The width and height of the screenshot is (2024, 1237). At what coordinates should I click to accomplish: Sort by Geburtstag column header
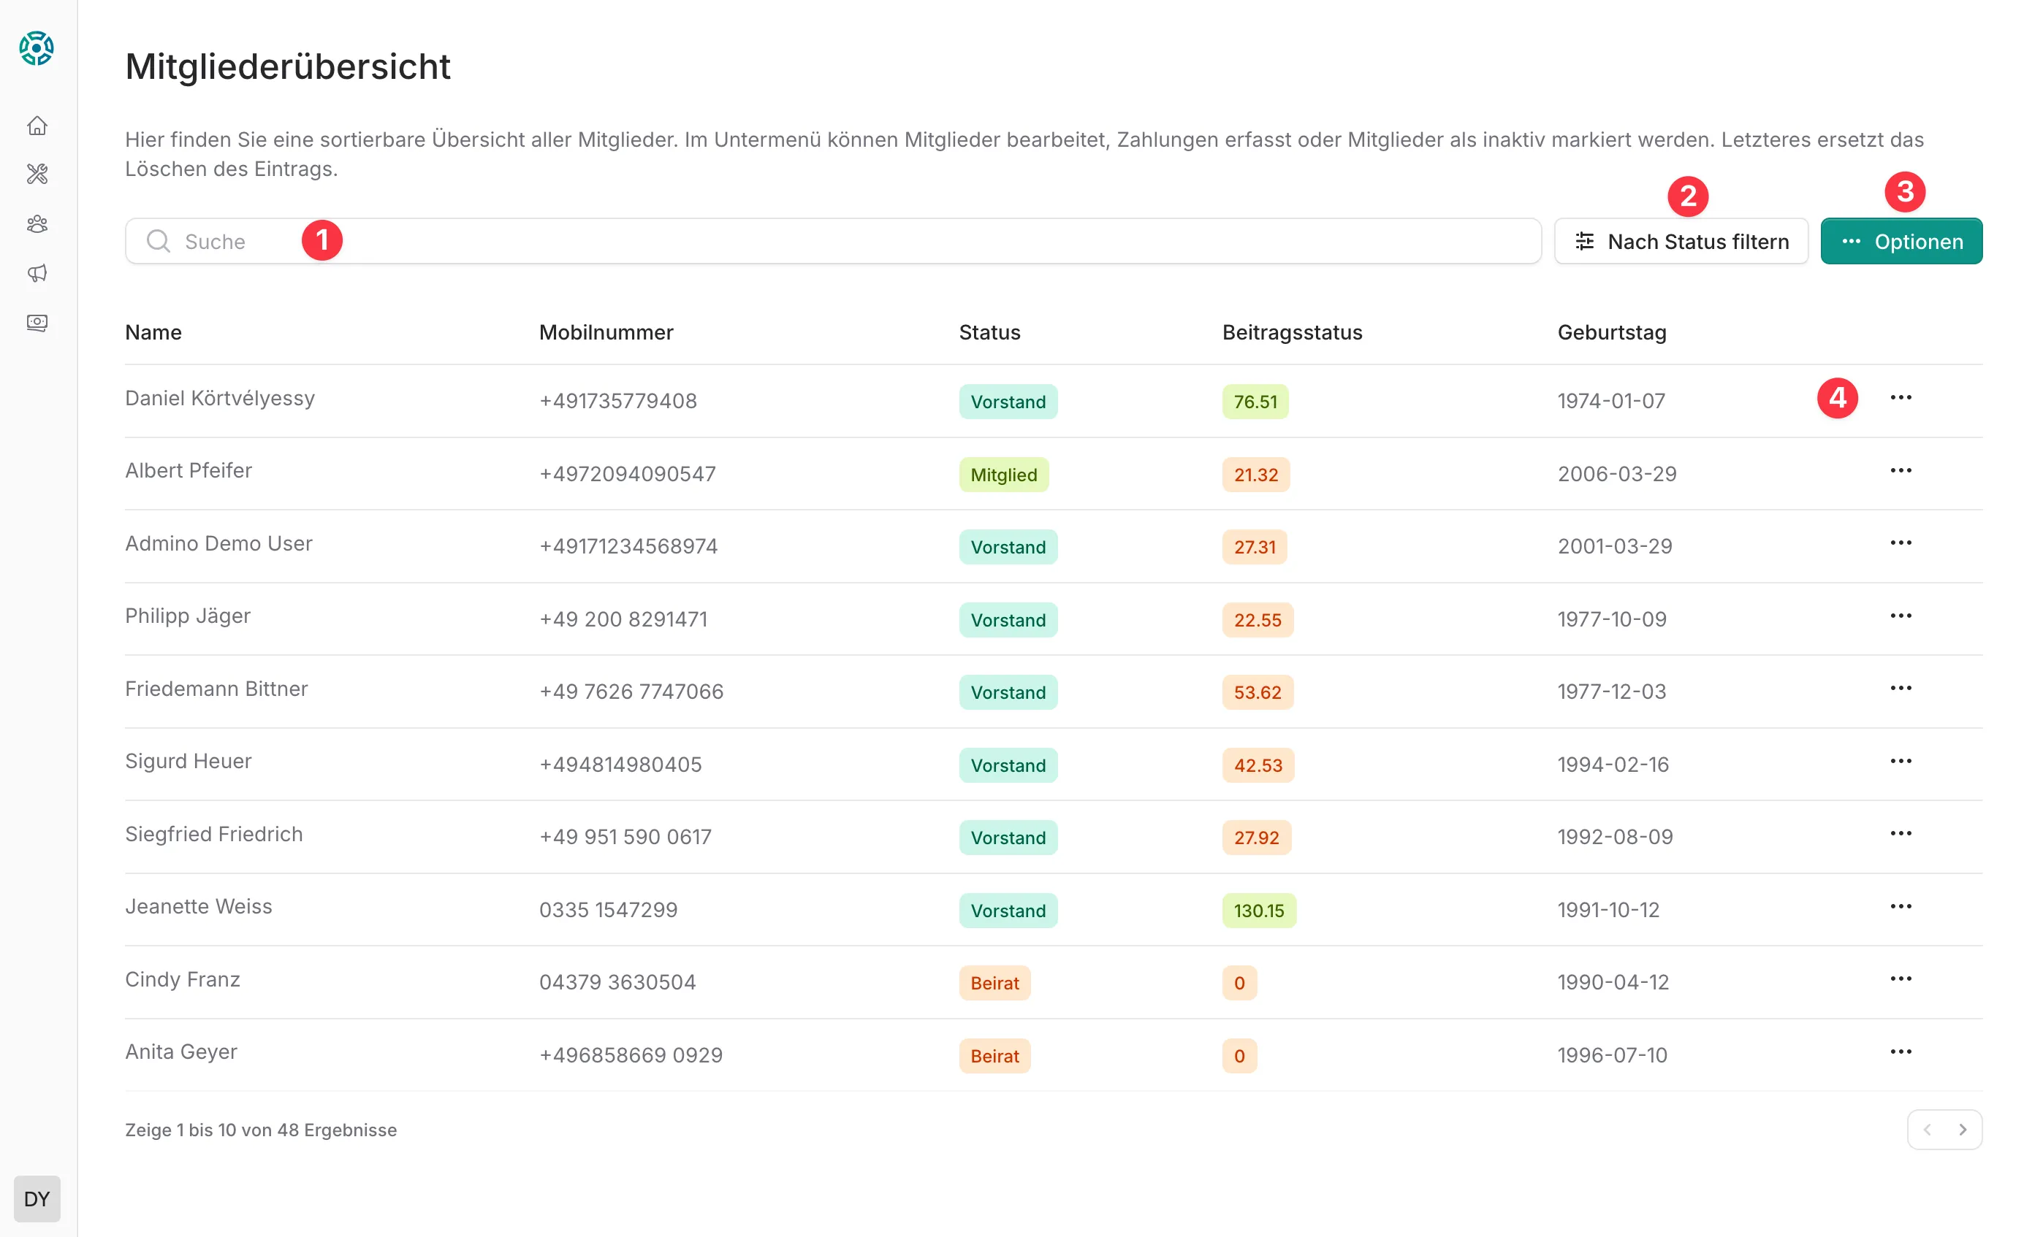[1611, 332]
